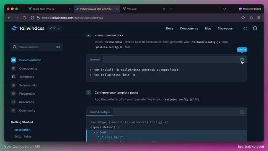This screenshot has width=268, height=151.
Task: Bookmark this page with the star icon
Action: 243,18
